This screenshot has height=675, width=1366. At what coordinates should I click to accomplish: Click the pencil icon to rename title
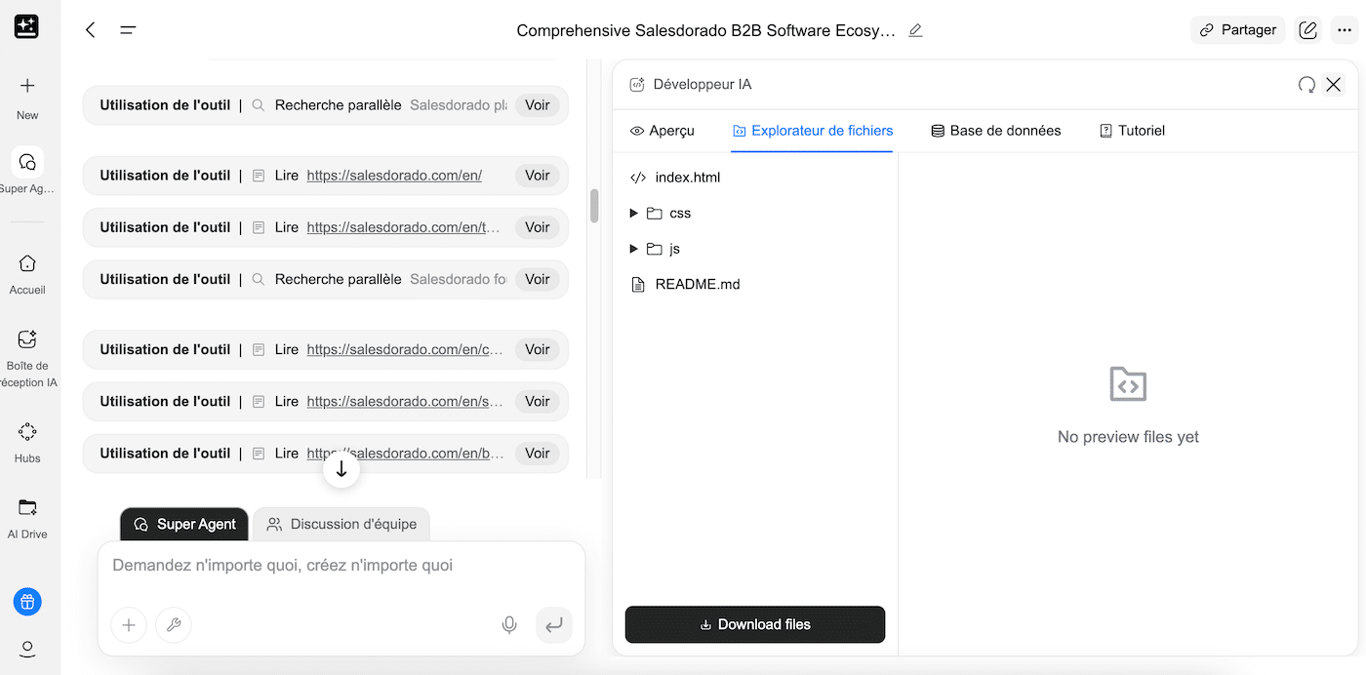click(x=915, y=30)
